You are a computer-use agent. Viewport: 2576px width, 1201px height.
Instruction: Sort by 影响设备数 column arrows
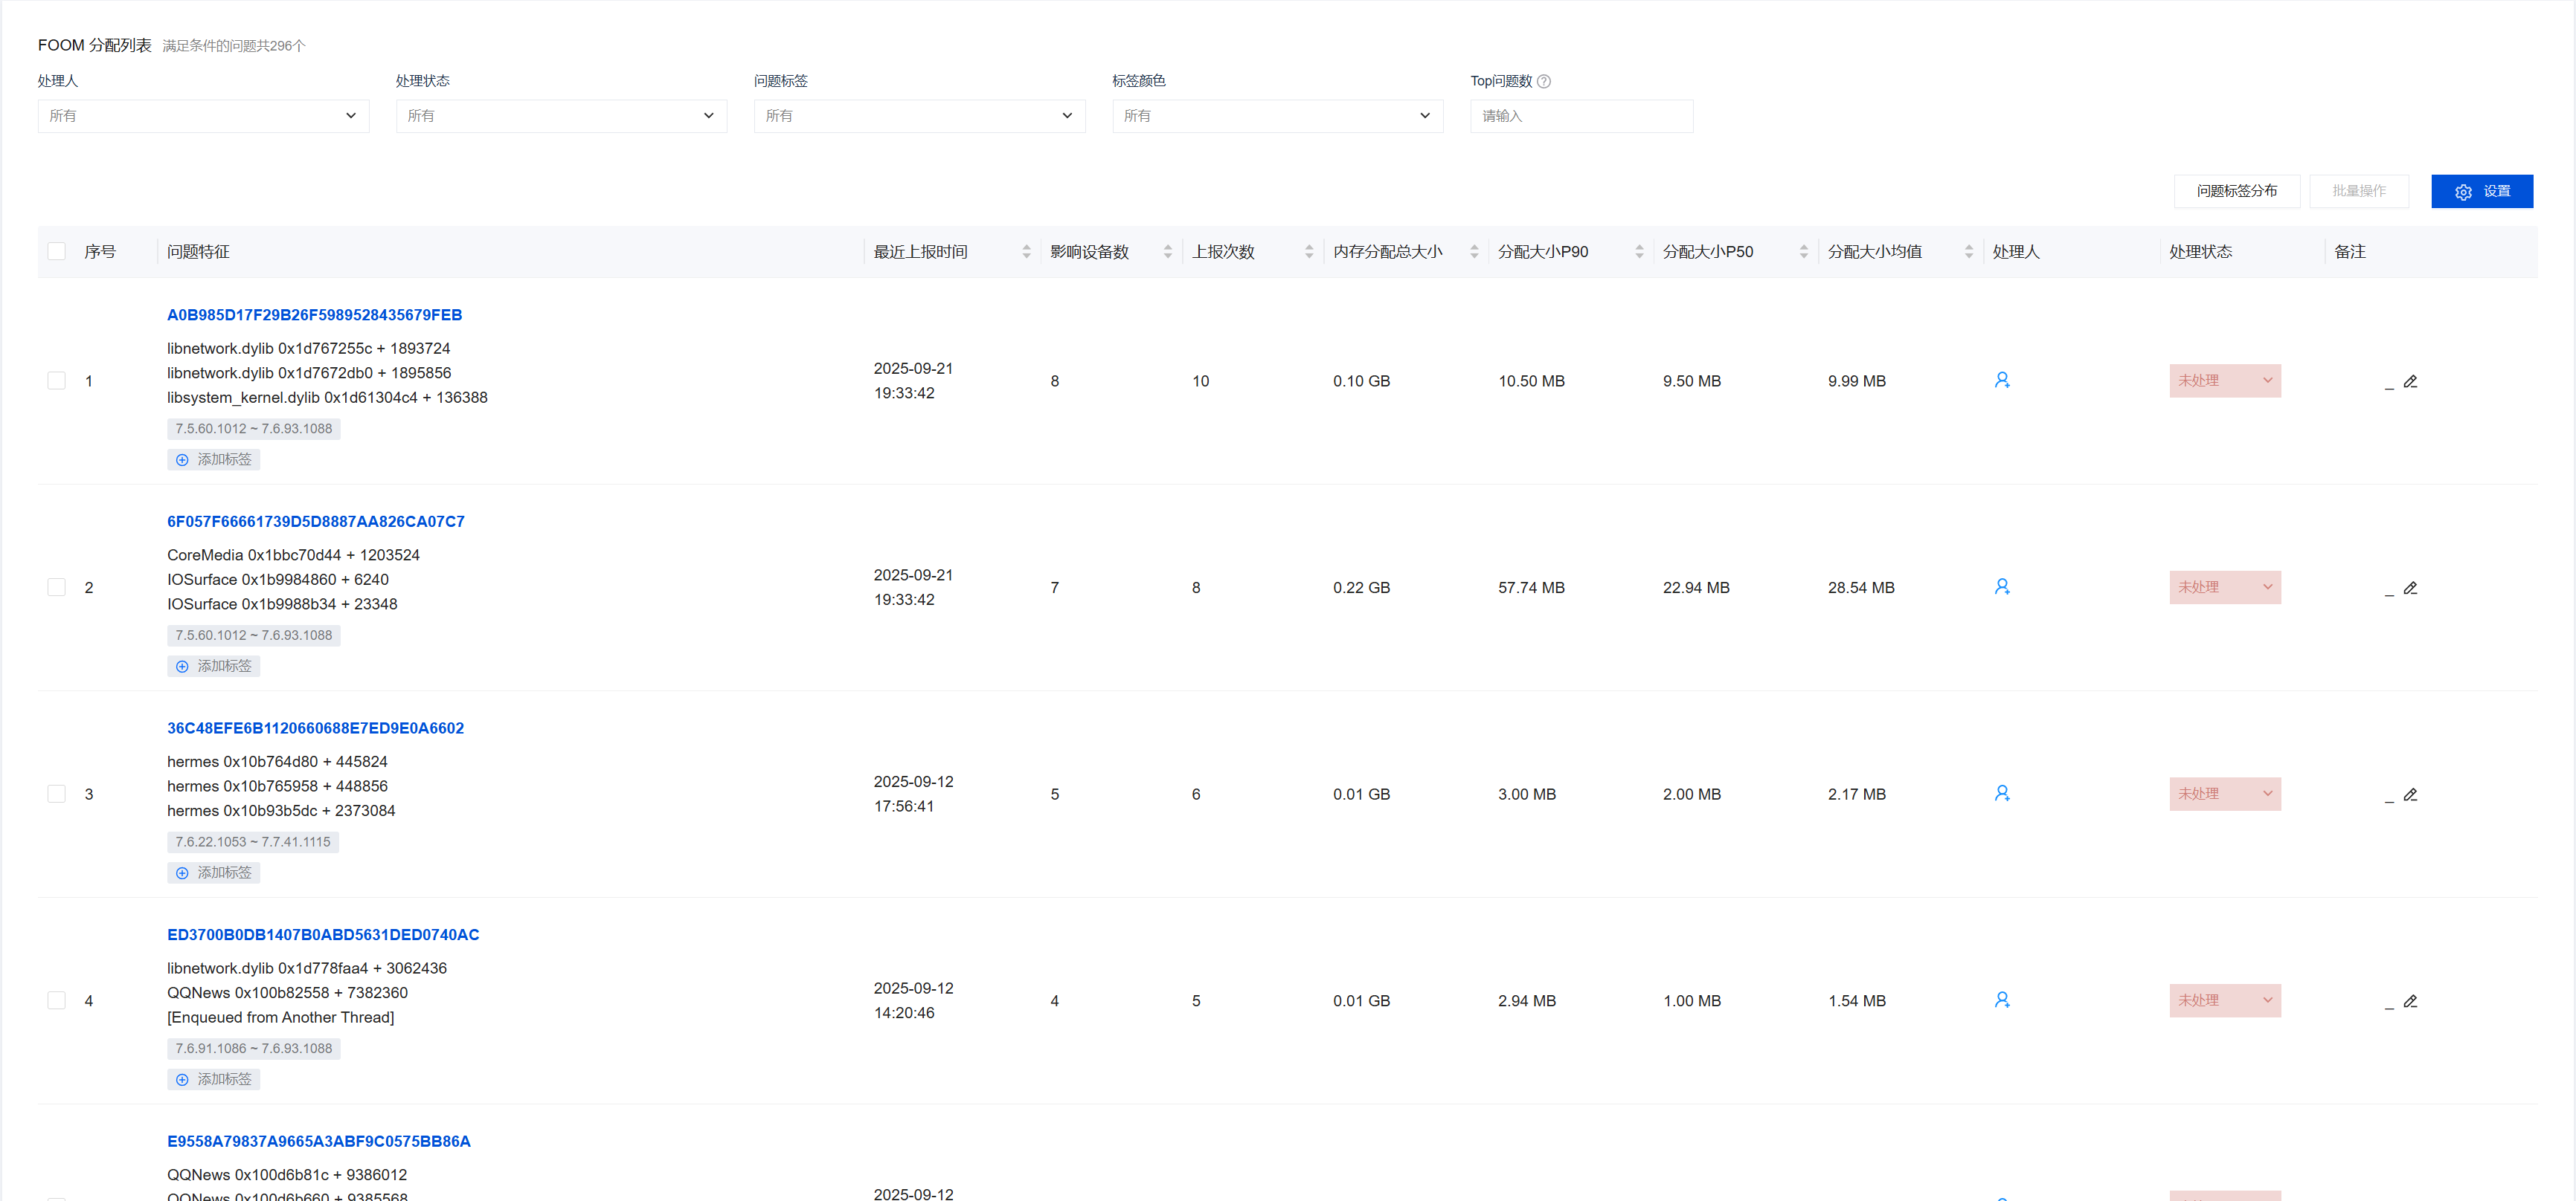pyautogui.click(x=1167, y=252)
